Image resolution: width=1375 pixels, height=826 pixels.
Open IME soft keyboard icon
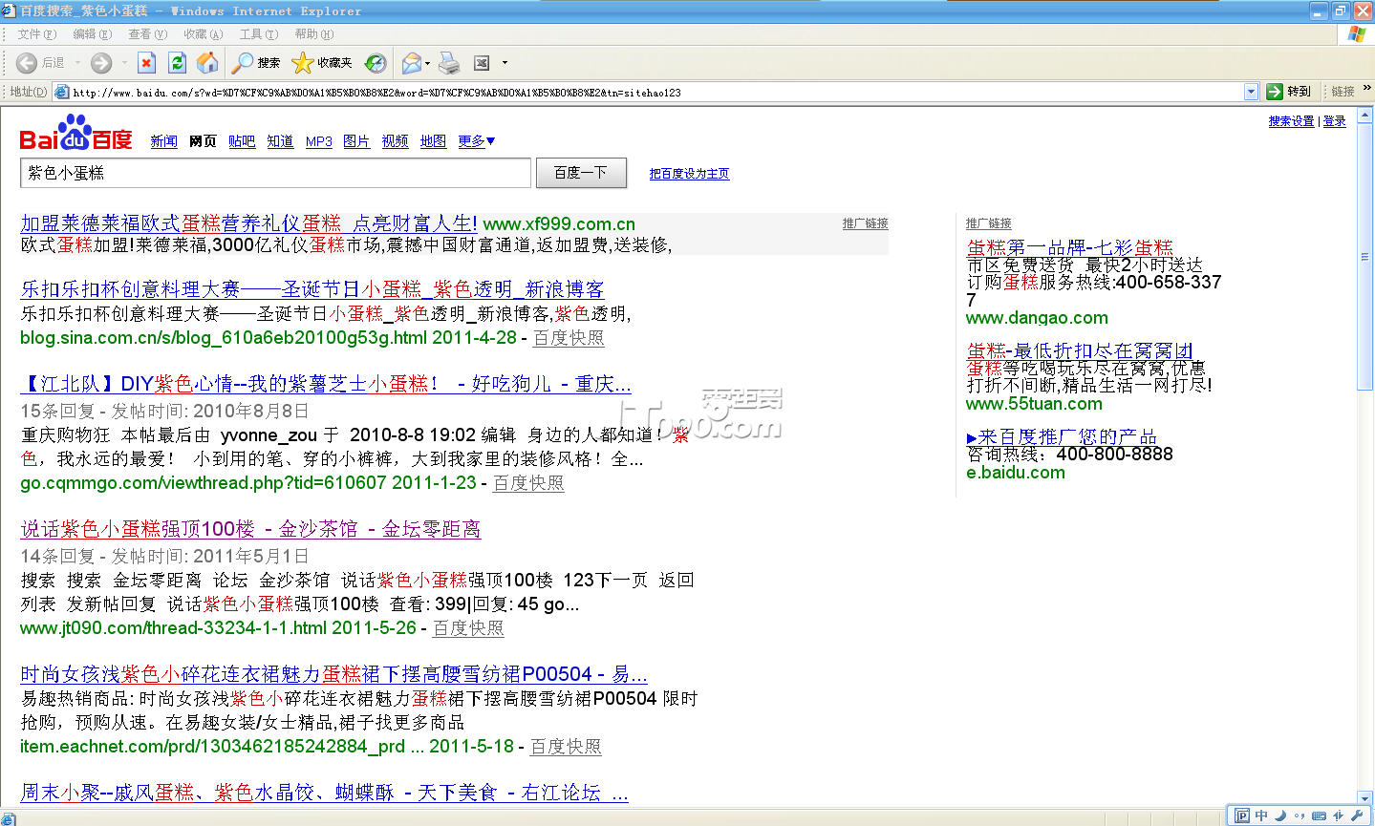pos(1320,815)
